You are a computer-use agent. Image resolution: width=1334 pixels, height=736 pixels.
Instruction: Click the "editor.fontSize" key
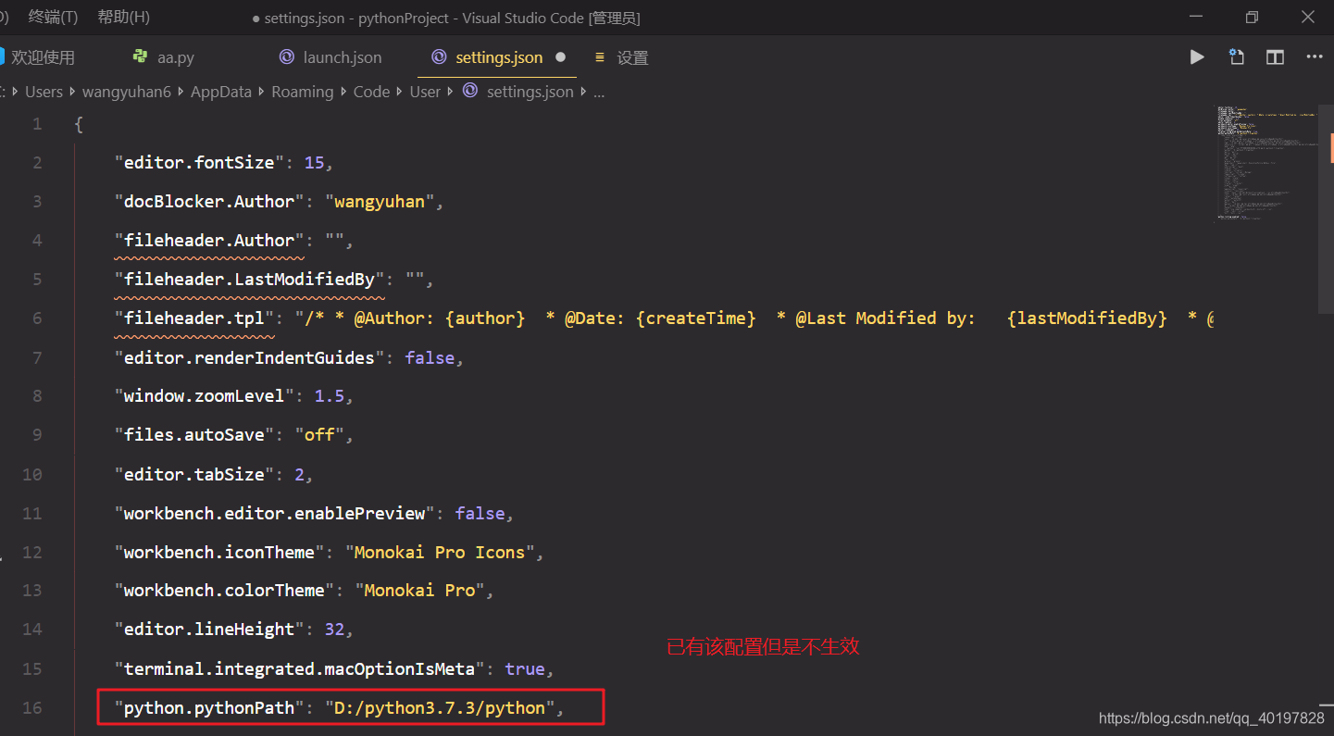coord(200,162)
